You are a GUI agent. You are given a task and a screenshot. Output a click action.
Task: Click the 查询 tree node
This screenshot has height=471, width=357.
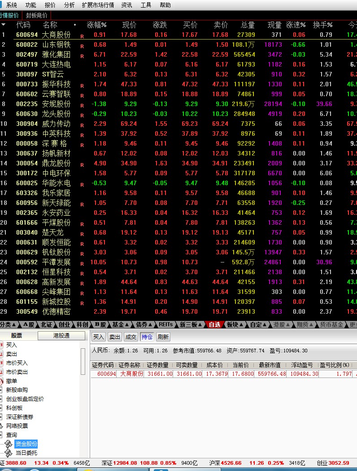[x=12, y=435]
